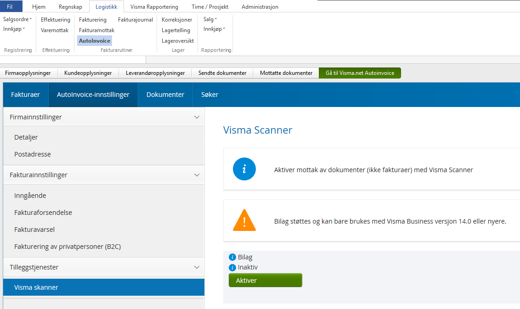
Task: Switch to the Fakturaer blue tab
Action: pos(26,95)
